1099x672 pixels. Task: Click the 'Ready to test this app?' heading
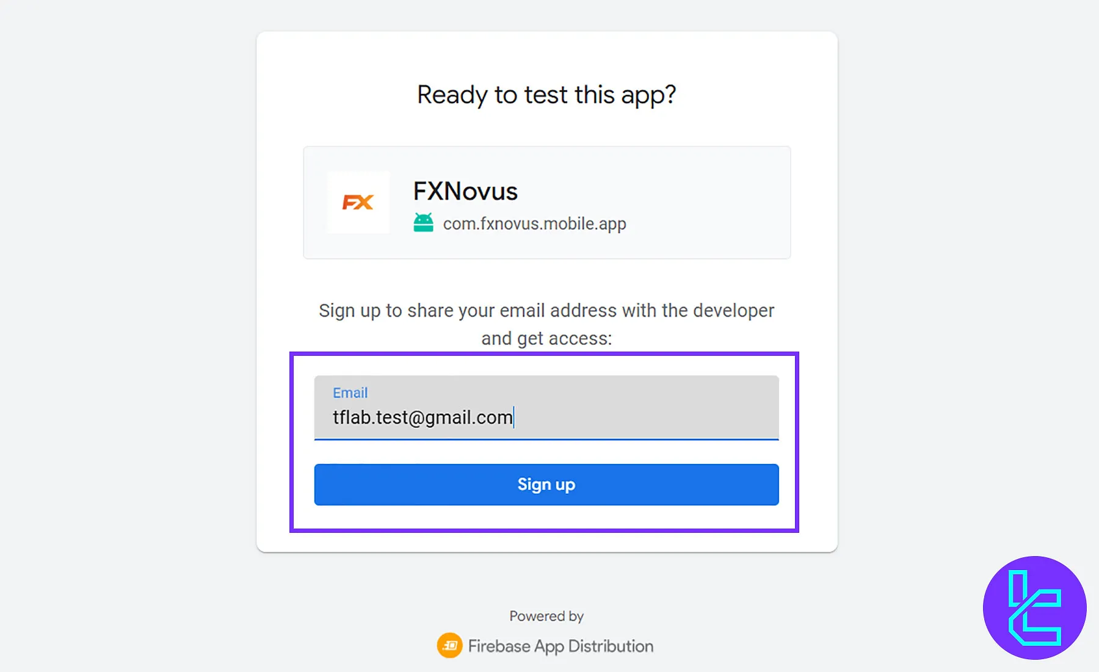point(546,95)
